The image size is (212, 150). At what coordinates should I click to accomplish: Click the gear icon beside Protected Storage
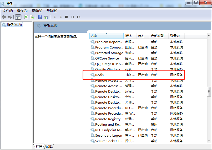[93, 53]
